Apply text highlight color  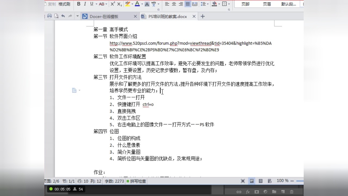128,4
